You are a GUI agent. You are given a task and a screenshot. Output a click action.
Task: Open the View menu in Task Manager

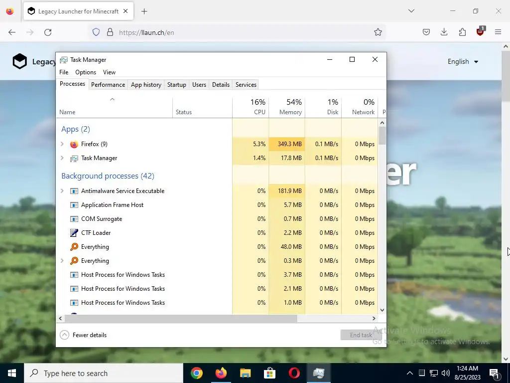coord(109,72)
